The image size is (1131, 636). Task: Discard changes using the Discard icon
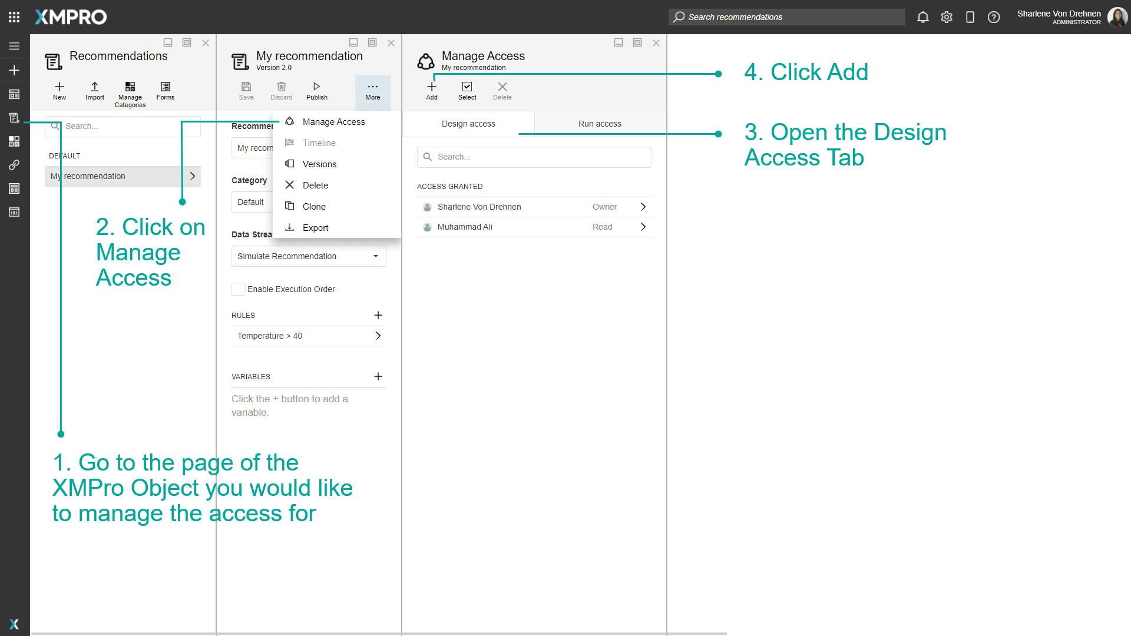[x=281, y=90]
